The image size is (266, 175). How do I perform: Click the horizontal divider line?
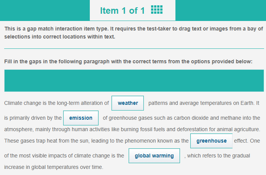[x=134, y=49]
